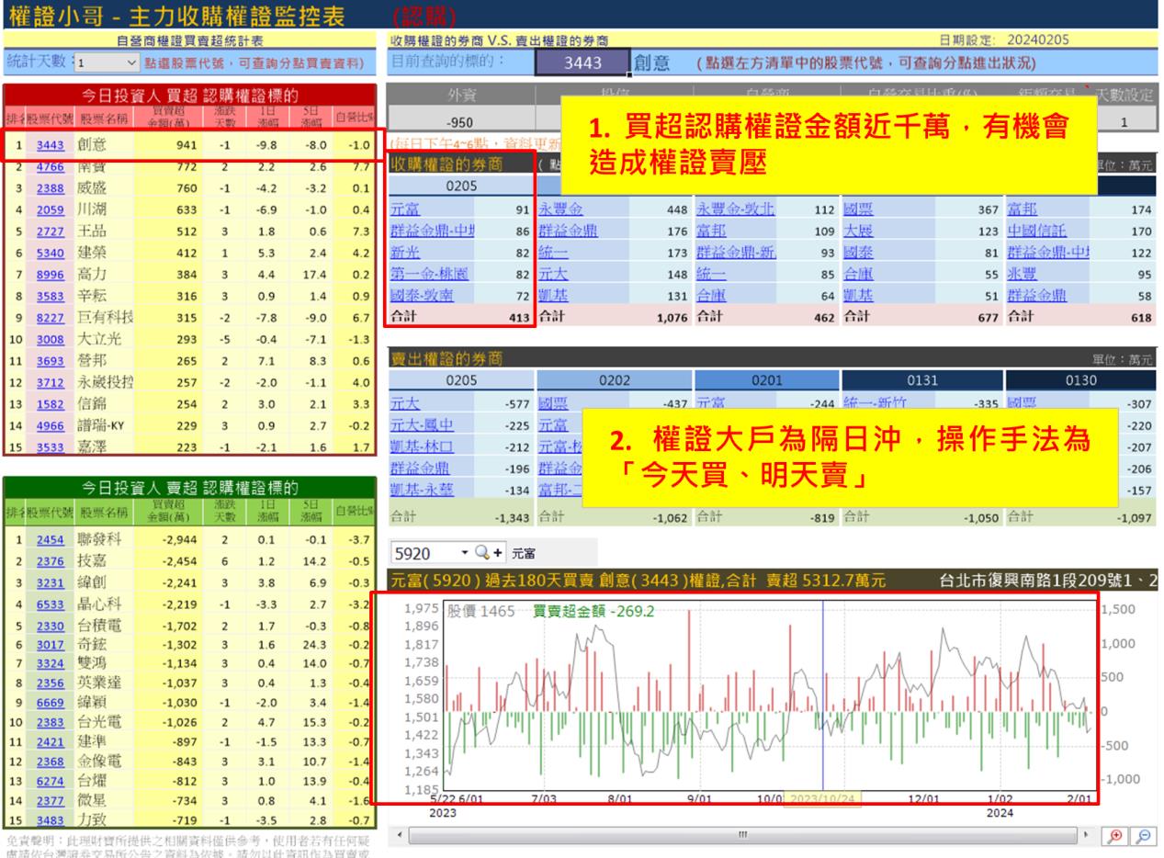Open 大展 buyer broker link
The image size is (1164, 858).
(858, 231)
